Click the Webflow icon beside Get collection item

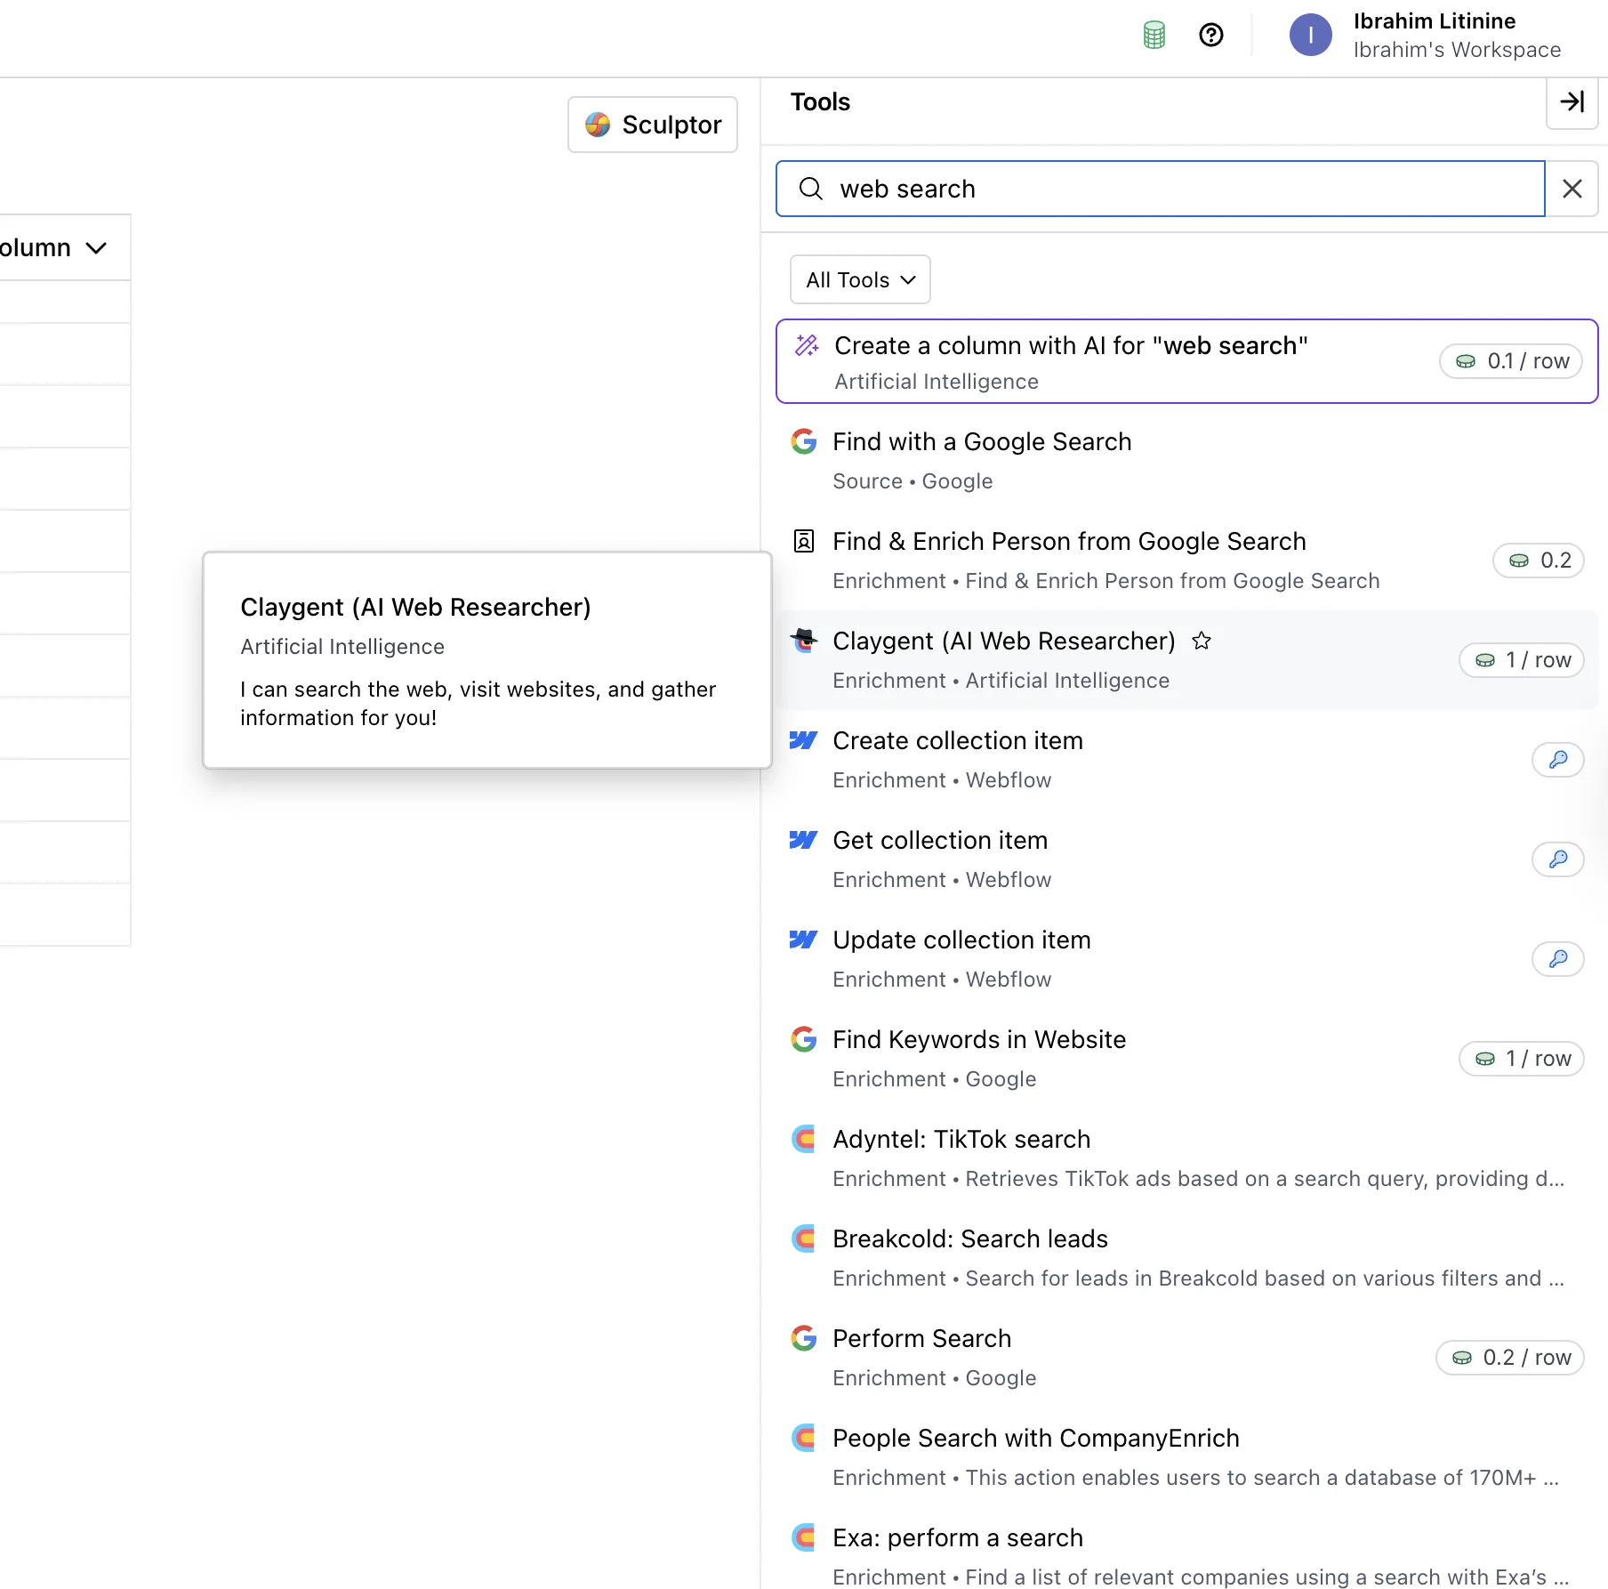(804, 840)
